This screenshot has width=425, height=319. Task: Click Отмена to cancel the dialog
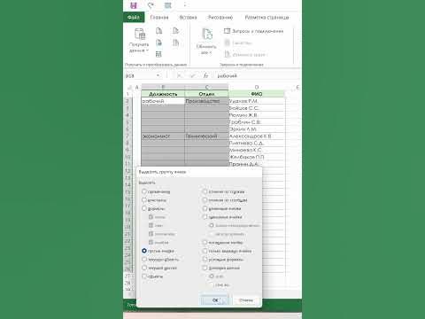click(246, 300)
